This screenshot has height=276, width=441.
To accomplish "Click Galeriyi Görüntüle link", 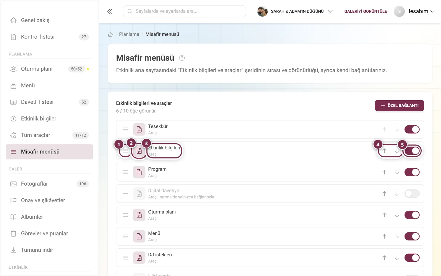I will [x=366, y=11].
